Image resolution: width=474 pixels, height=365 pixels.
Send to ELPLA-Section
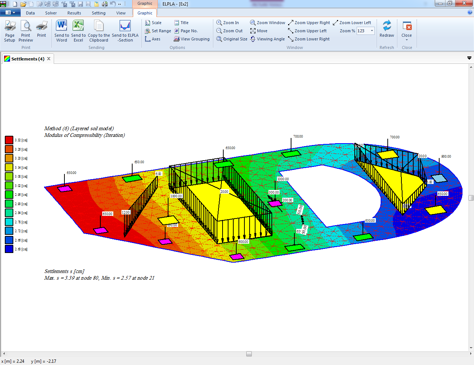(125, 31)
